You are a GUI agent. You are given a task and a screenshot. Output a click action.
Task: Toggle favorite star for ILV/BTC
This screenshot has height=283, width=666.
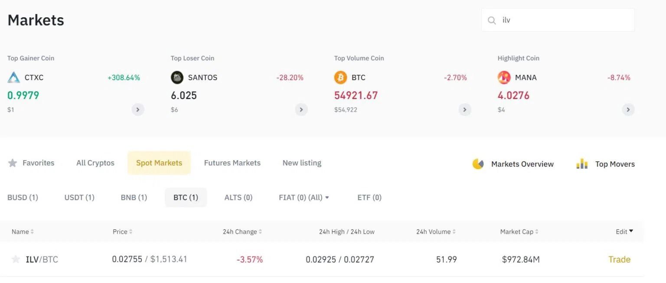pos(16,259)
